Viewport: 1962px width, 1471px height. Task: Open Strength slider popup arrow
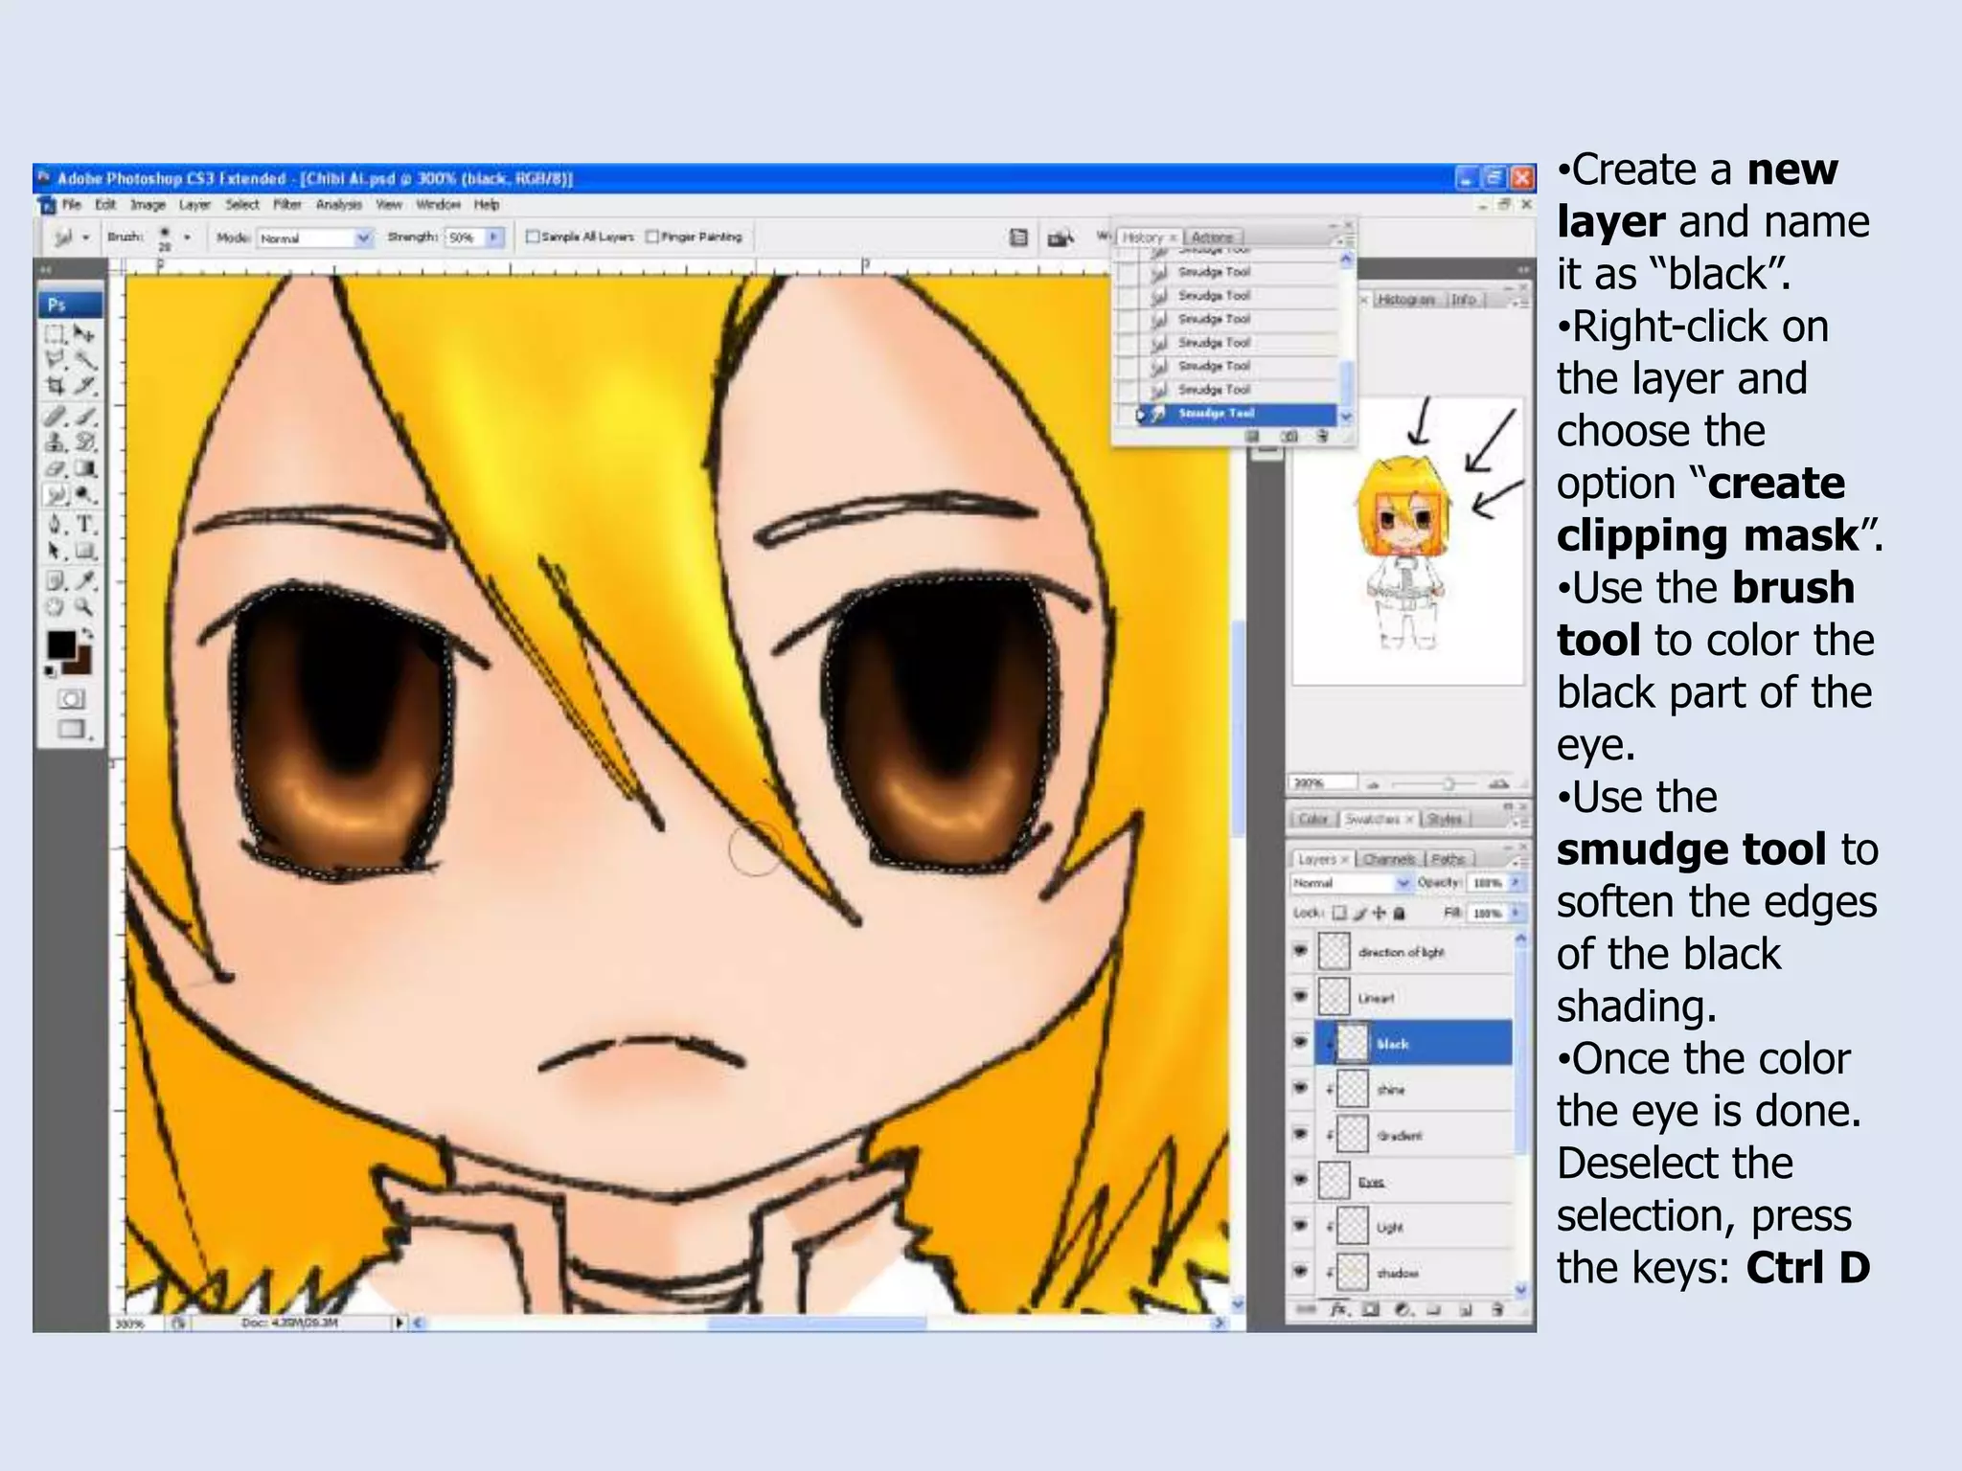pos(495,237)
